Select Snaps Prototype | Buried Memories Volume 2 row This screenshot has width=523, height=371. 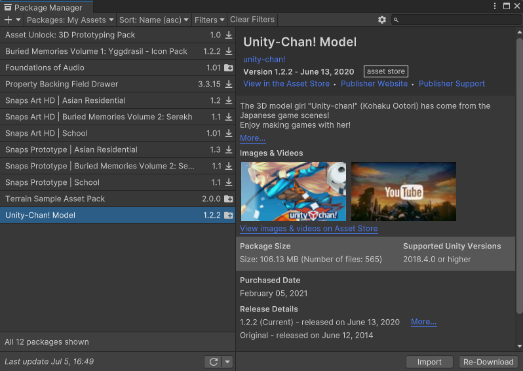(117, 166)
